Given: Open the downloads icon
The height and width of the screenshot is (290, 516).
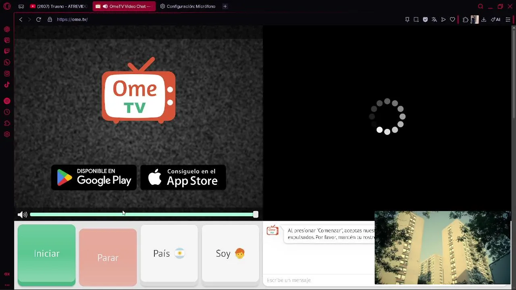Looking at the screenshot, I should pyautogui.click(x=484, y=19).
